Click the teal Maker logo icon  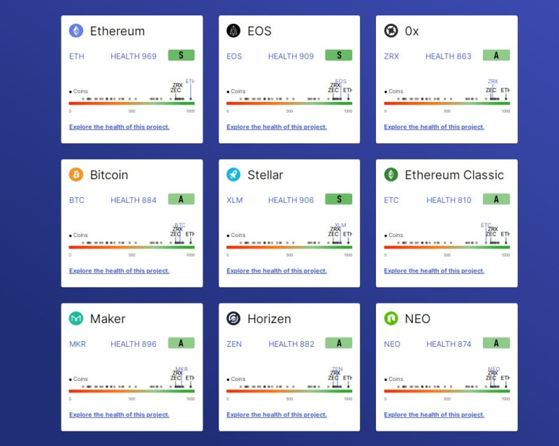coord(76,318)
